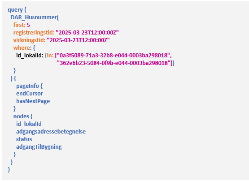
Task: Click the value 5 after first
Action: click(x=28, y=25)
